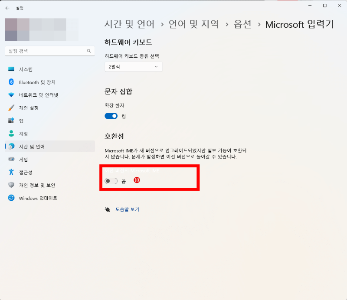The image size is (347, 300).
Task: Click the search magnifier icon
Action: click(89, 51)
